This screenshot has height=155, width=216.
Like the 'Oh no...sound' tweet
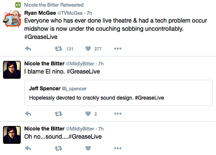click(88, 148)
